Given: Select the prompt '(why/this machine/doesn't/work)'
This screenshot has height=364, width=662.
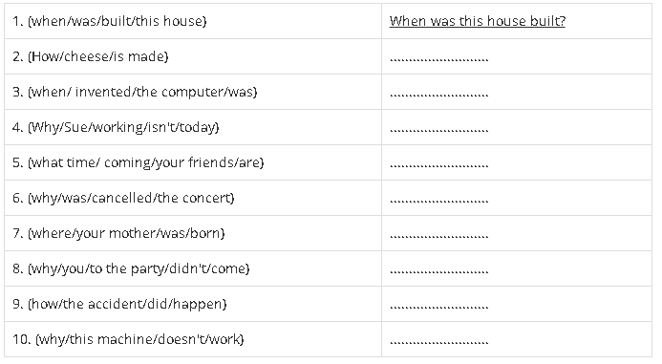Looking at the screenshot, I should click(139, 339).
